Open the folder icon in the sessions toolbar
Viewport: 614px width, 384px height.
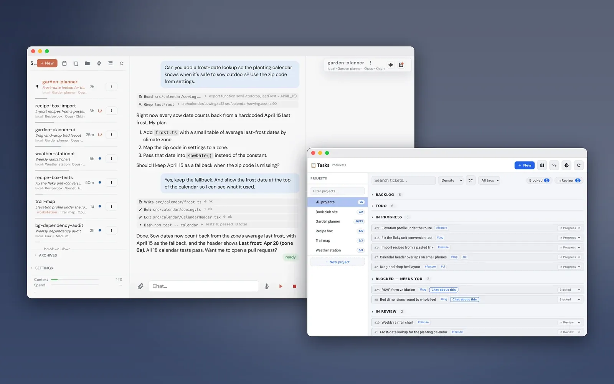87,63
